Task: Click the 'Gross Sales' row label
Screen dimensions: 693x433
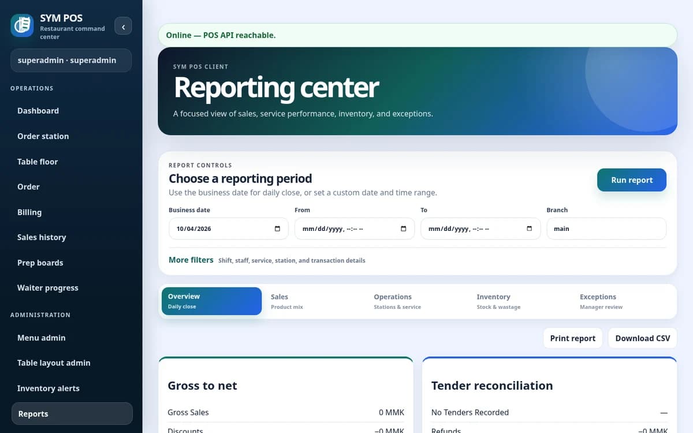Action: point(188,412)
